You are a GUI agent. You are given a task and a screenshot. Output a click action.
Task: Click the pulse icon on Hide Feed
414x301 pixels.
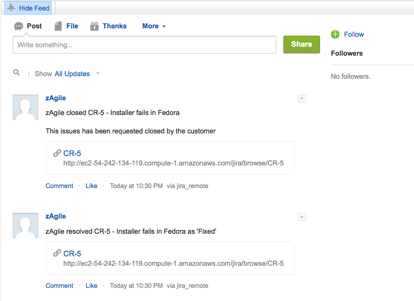coord(11,8)
